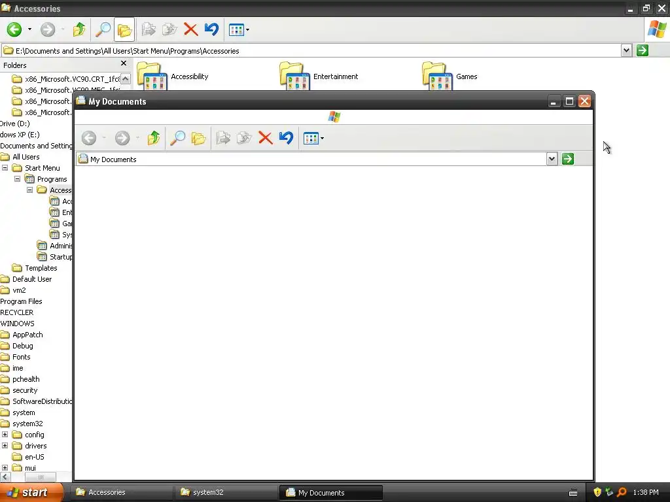
Task: Click Undo icon in My Documents toolbar
Action: tap(287, 138)
